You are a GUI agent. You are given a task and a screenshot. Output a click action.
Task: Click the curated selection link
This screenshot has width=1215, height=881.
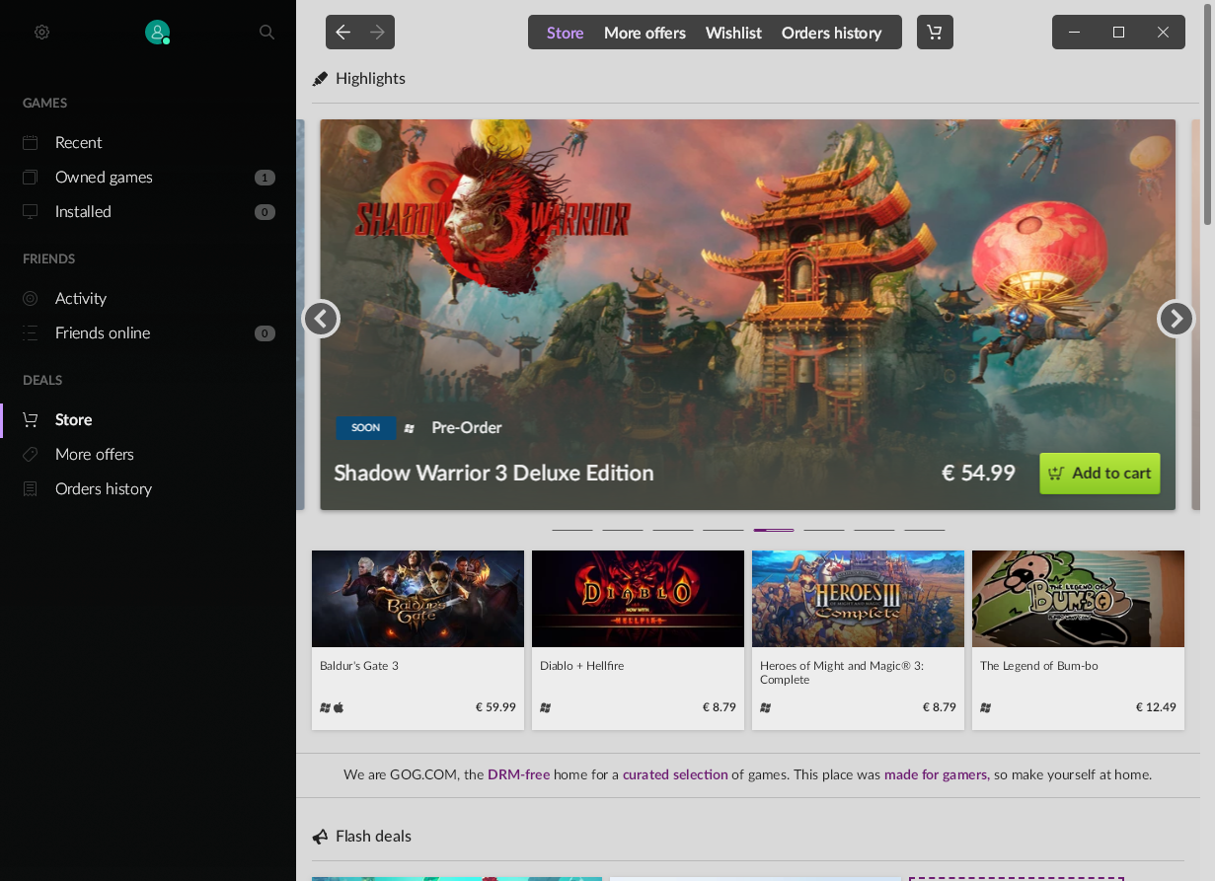[675, 774]
